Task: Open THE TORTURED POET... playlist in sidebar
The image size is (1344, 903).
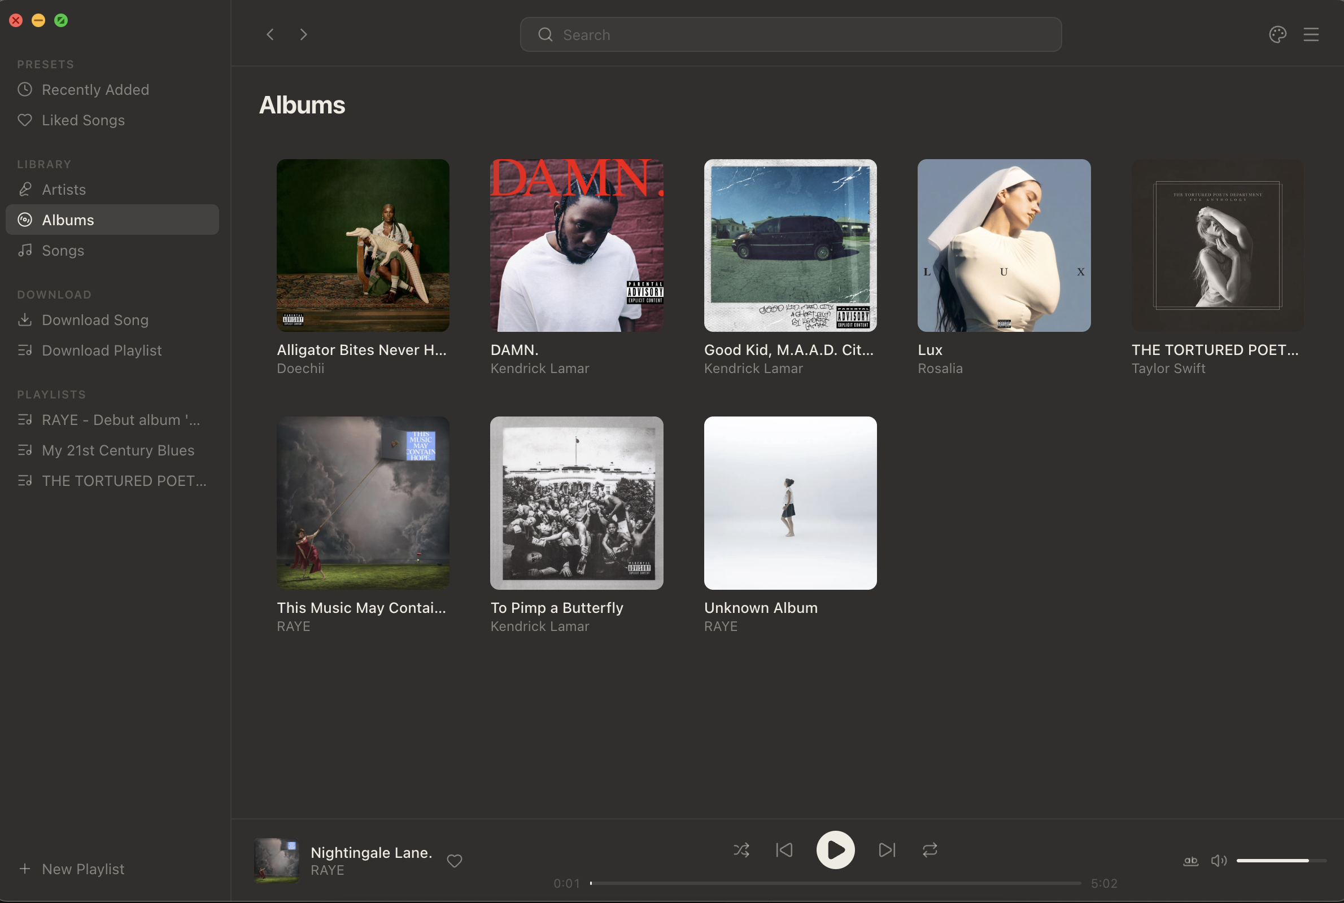Action: point(112,480)
